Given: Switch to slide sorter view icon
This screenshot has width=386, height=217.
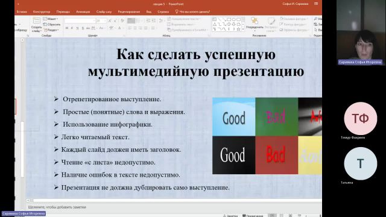Looking at the screenshot, I should point(282,216).
